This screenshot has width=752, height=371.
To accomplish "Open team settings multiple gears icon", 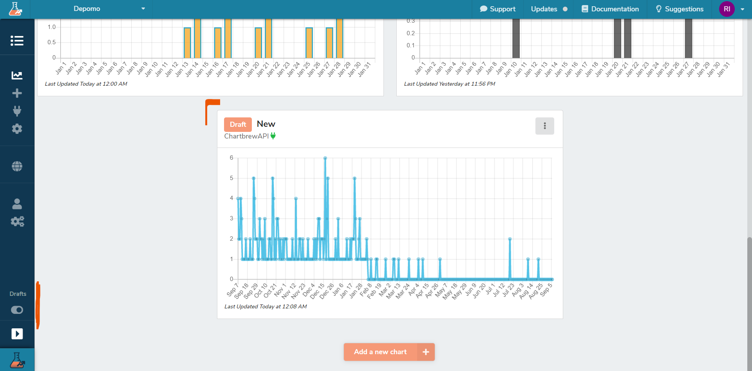I will click(x=17, y=222).
